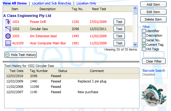Enable the Identifier filter checkbox
Viewport: 171px width, 111px height.
[x=144, y=31]
